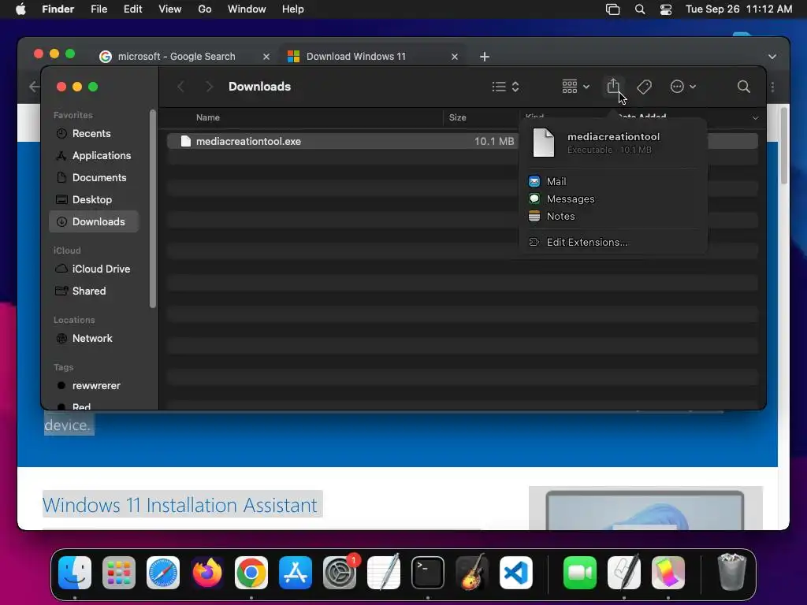Launch Google Chrome from the Dock
The width and height of the screenshot is (807, 605).
(251, 573)
